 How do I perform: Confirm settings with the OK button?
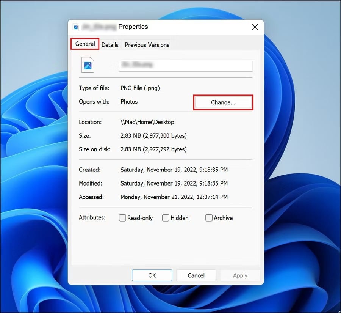[x=152, y=275]
